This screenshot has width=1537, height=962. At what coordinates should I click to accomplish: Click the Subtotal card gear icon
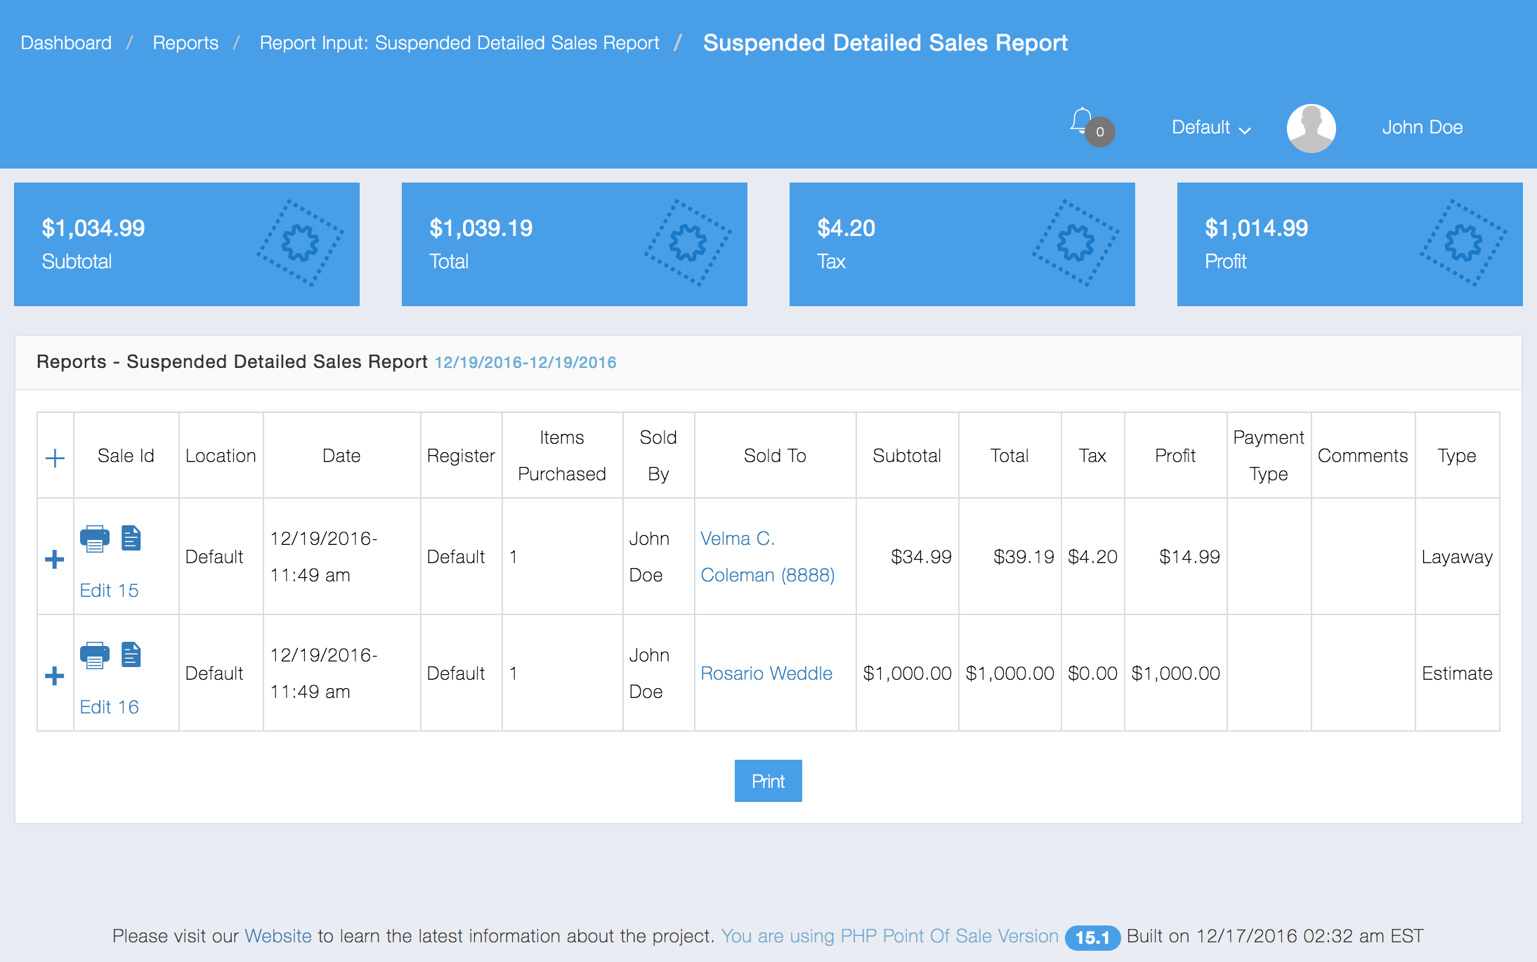tap(300, 243)
